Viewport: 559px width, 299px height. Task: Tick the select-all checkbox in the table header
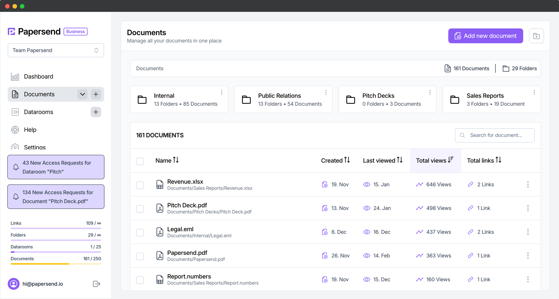[140, 161]
